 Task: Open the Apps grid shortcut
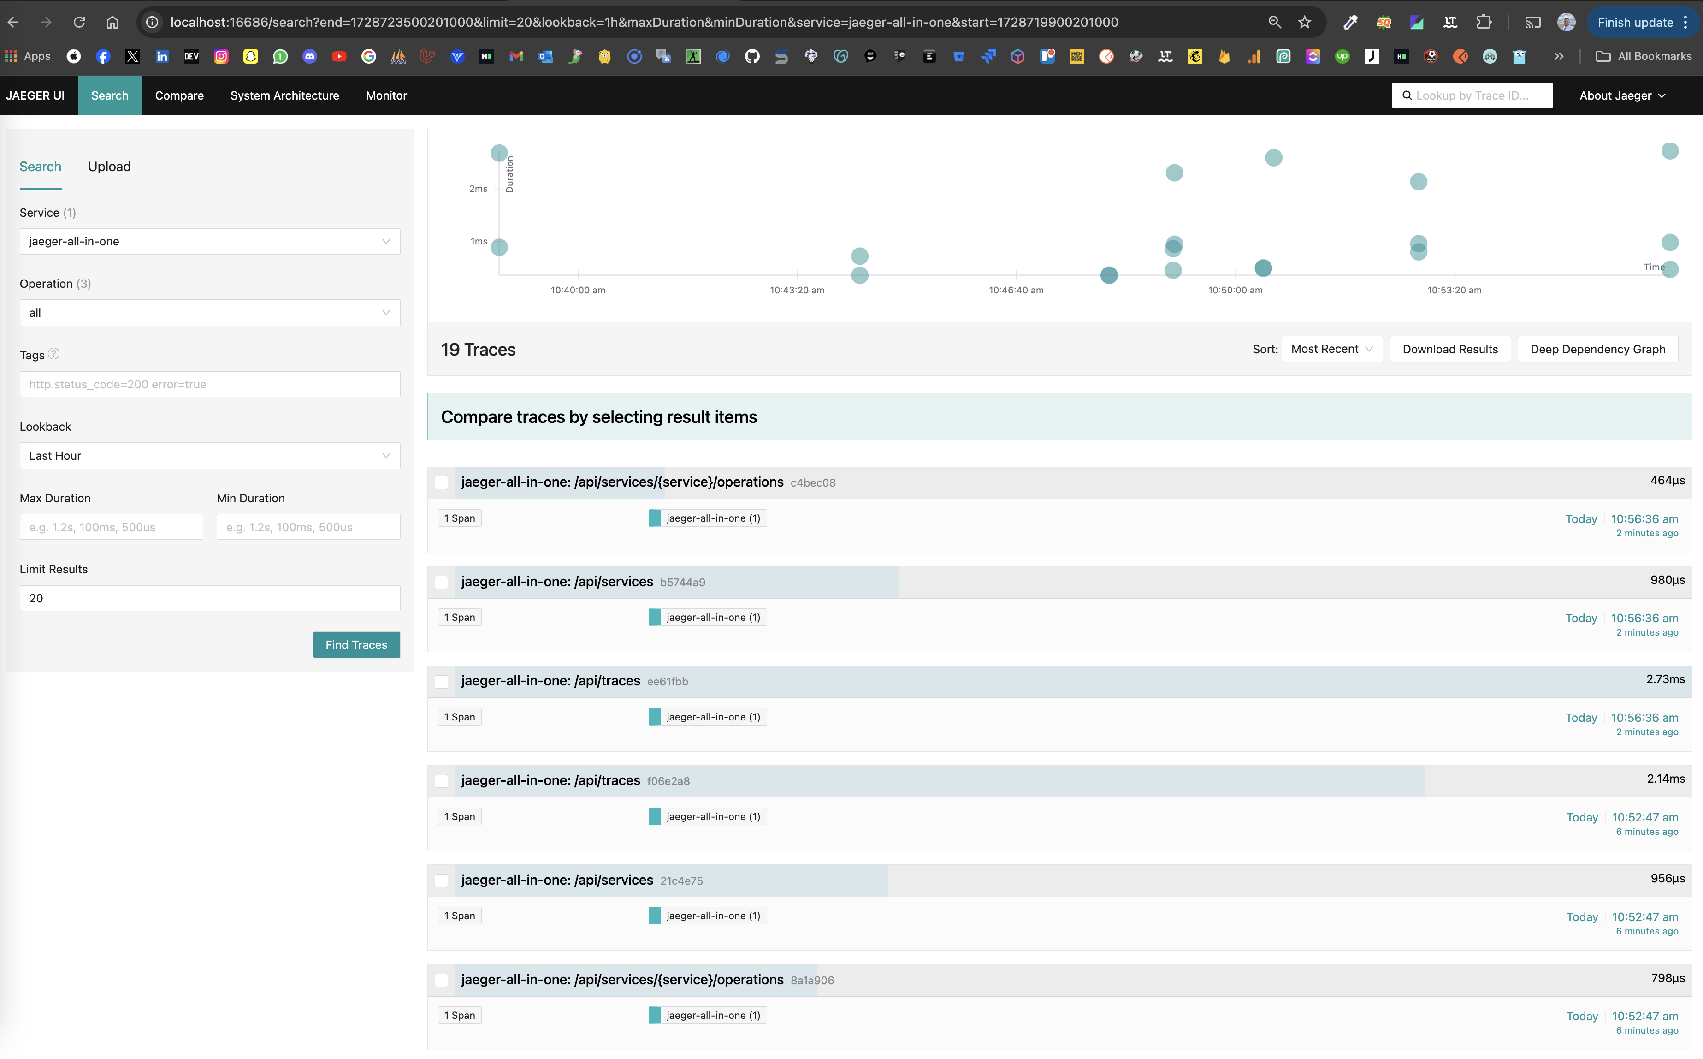[x=28, y=56]
